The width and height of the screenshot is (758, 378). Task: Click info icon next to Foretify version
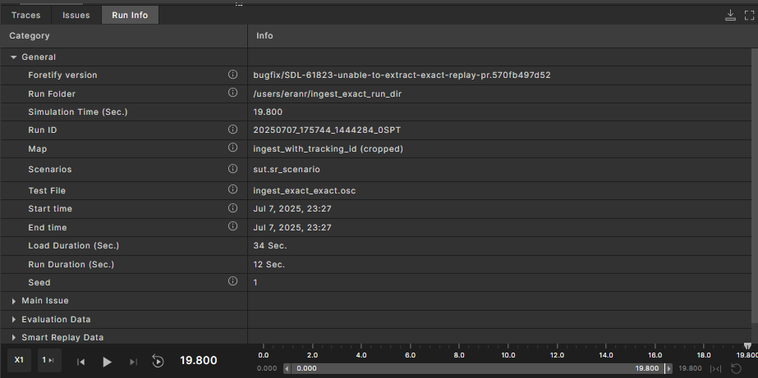(x=232, y=75)
